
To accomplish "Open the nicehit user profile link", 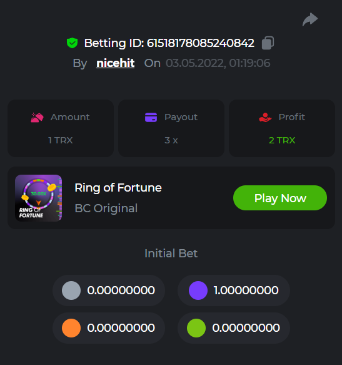I will click(x=115, y=63).
